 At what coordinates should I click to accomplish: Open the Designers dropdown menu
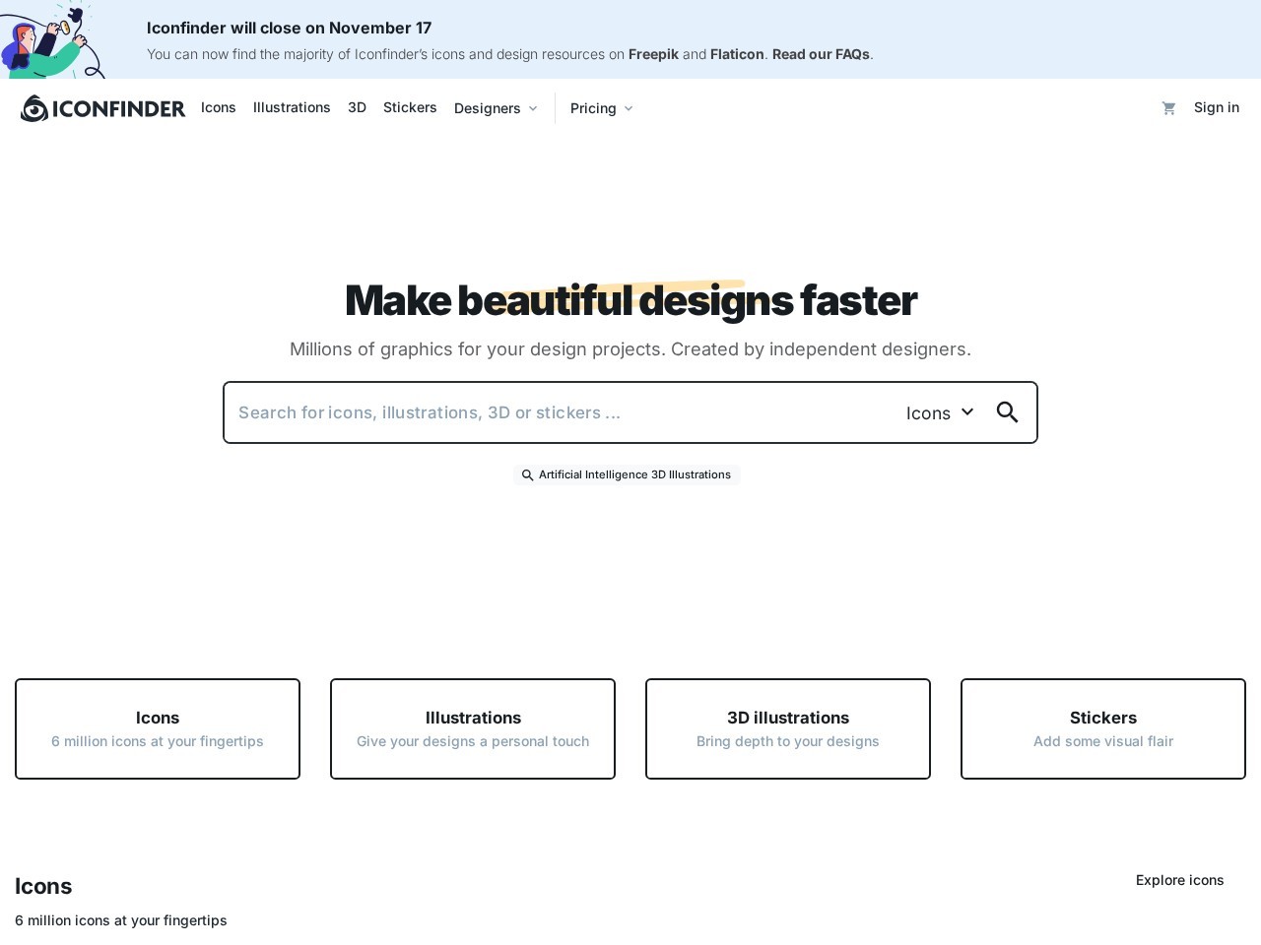(496, 108)
